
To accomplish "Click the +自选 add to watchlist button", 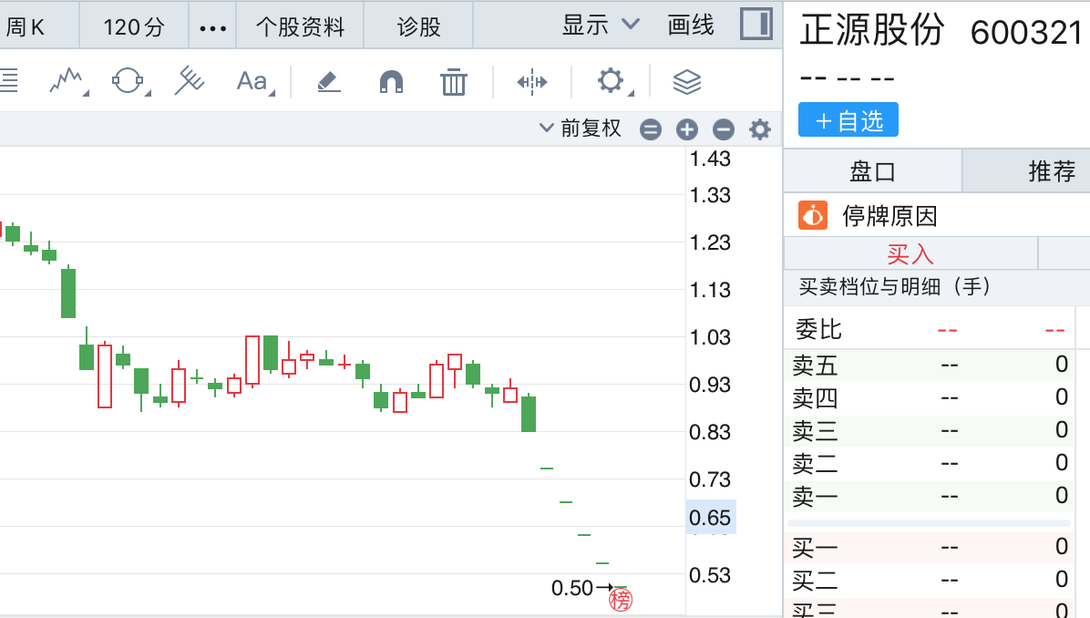I will (848, 120).
